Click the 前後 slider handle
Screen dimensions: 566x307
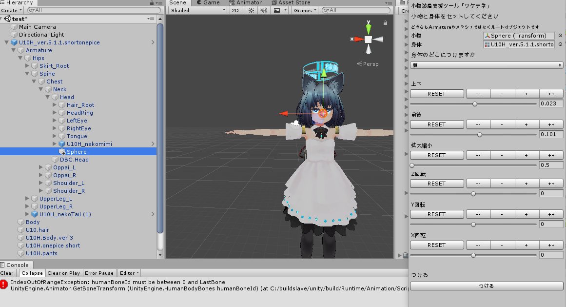pyautogui.click(x=479, y=134)
